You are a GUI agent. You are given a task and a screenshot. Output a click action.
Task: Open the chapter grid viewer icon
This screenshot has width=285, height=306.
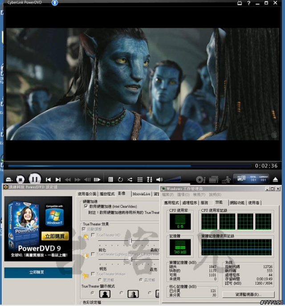point(140,180)
